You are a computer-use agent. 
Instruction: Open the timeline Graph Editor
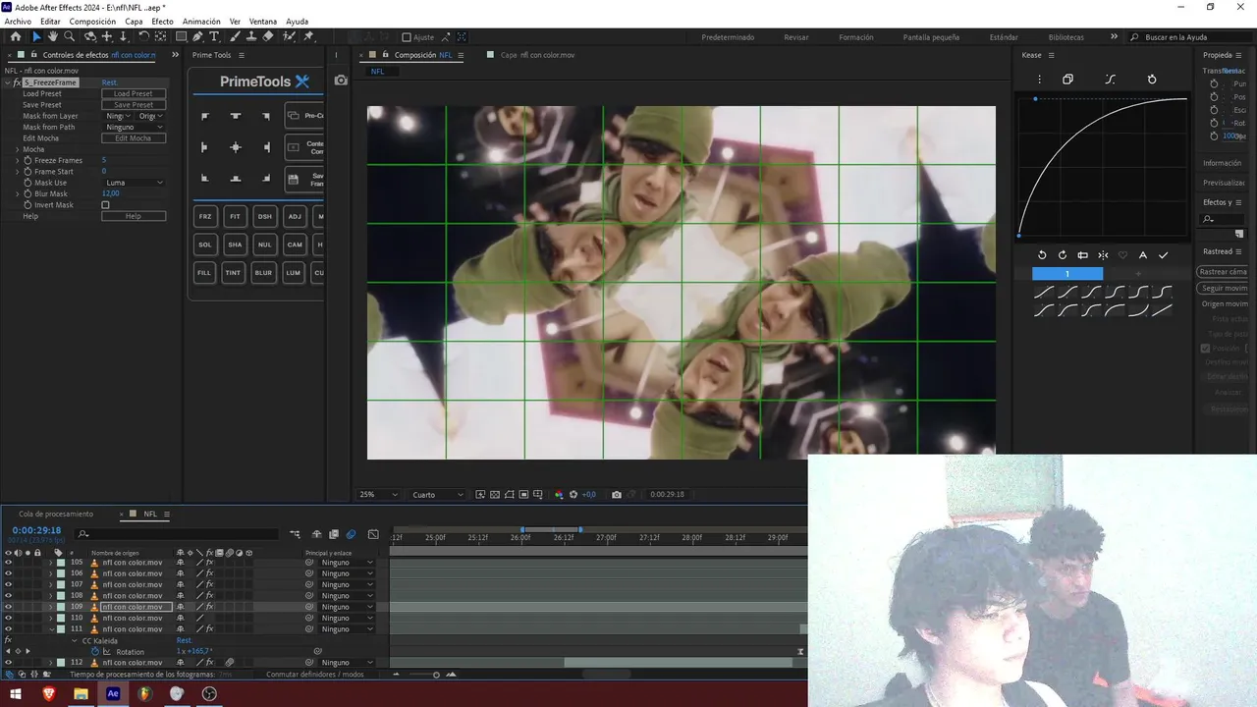tap(373, 534)
